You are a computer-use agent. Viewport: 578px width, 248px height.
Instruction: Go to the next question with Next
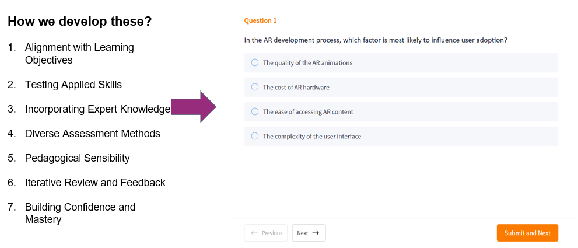[309, 233]
